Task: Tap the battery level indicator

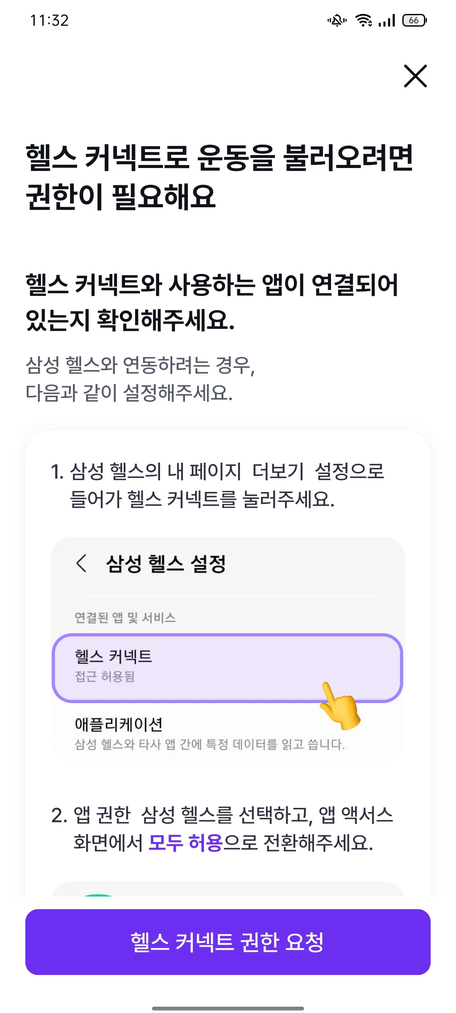Action: (x=415, y=20)
